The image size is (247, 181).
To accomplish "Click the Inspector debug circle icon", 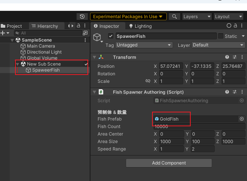I will point(229,25).
